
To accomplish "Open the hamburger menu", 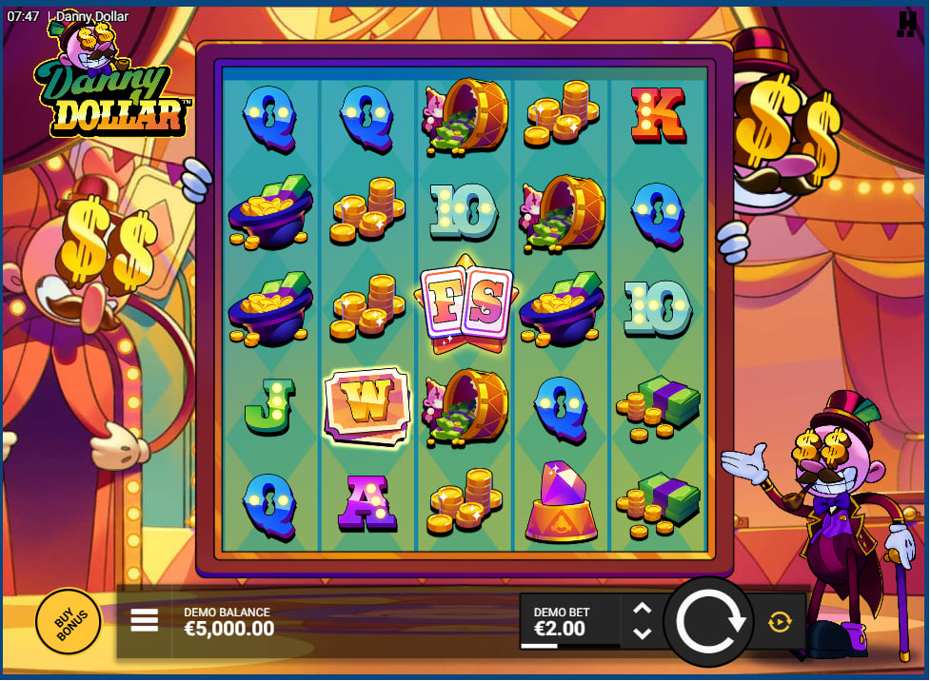I will point(145,620).
